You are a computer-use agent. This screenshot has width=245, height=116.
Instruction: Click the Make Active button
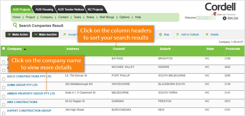18,35
